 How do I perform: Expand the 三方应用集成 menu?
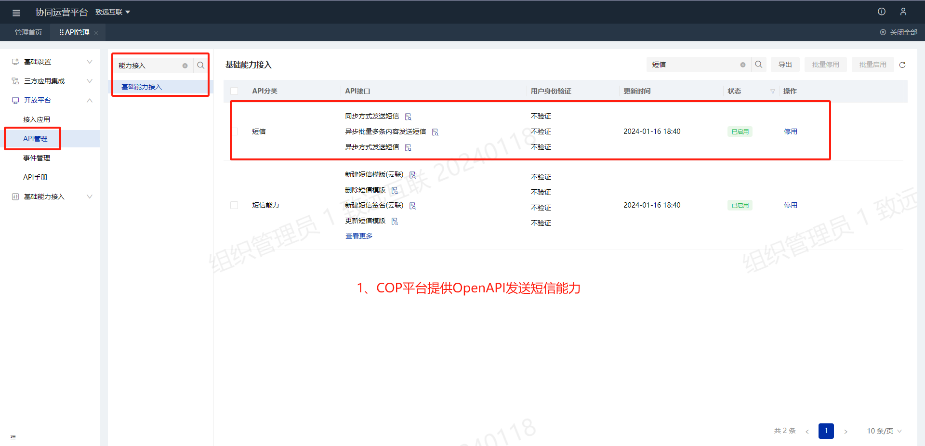(50, 81)
